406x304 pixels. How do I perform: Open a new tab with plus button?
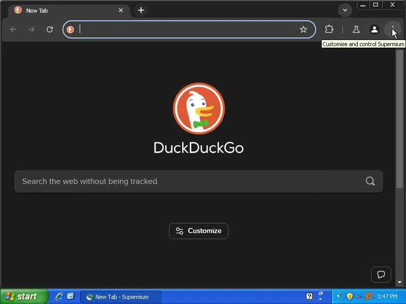[141, 10]
